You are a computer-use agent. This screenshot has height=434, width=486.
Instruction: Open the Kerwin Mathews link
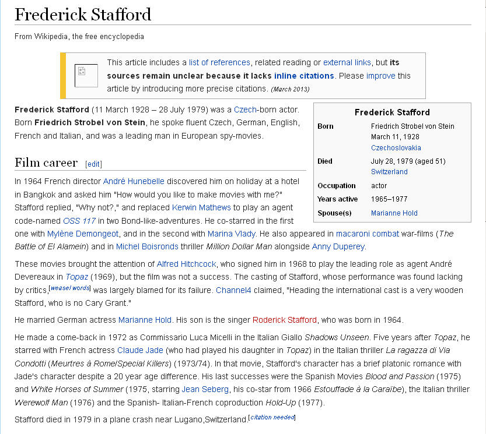201,207
